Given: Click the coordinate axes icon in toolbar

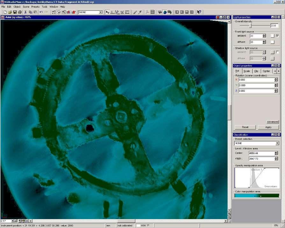Looking at the screenshot, I should [147, 12].
